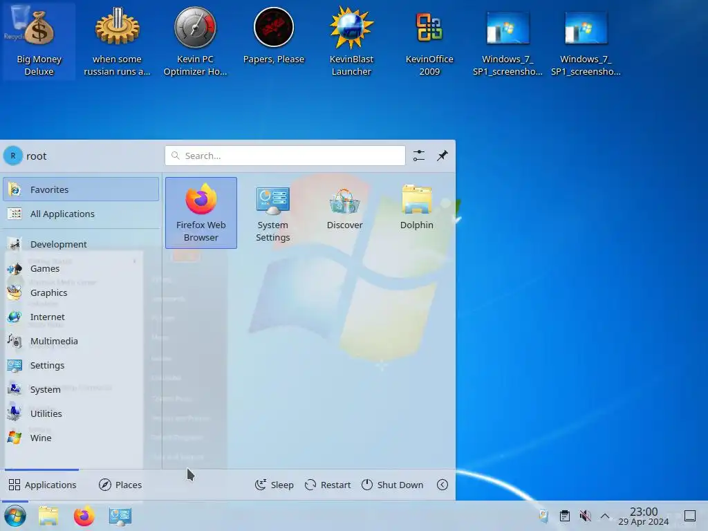708x531 pixels.
Task: Open the 'when some russian runs a...' gear icon
Action: 117,41
